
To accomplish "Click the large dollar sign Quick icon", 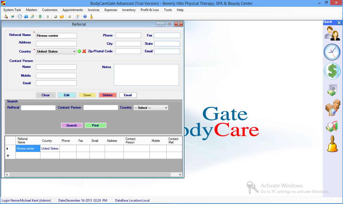I will click(332, 71).
